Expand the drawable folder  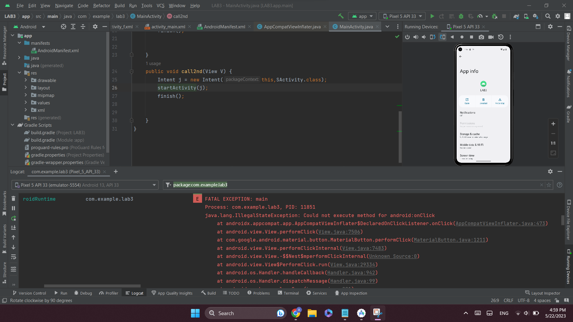tap(26, 80)
